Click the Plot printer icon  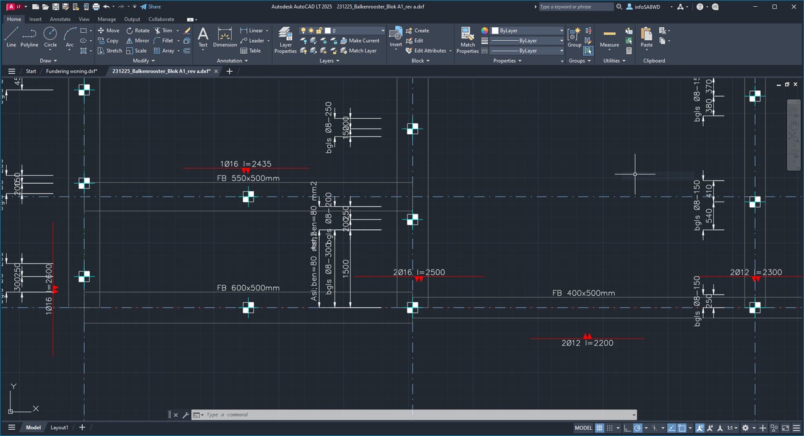click(x=96, y=7)
